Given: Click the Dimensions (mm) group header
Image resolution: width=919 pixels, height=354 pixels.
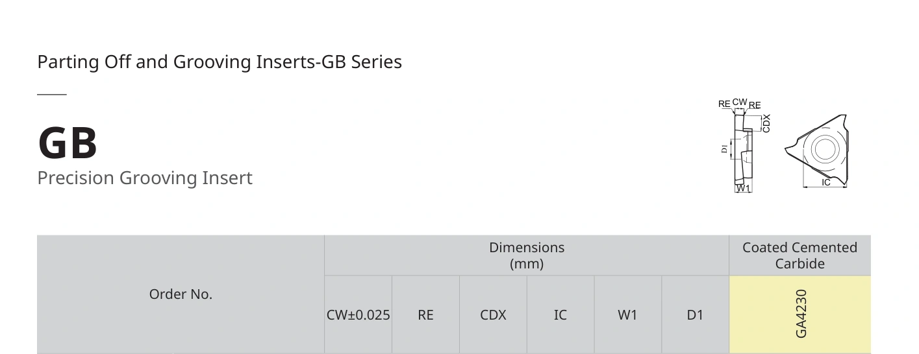Looking at the screenshot, I should coord(527,255).
